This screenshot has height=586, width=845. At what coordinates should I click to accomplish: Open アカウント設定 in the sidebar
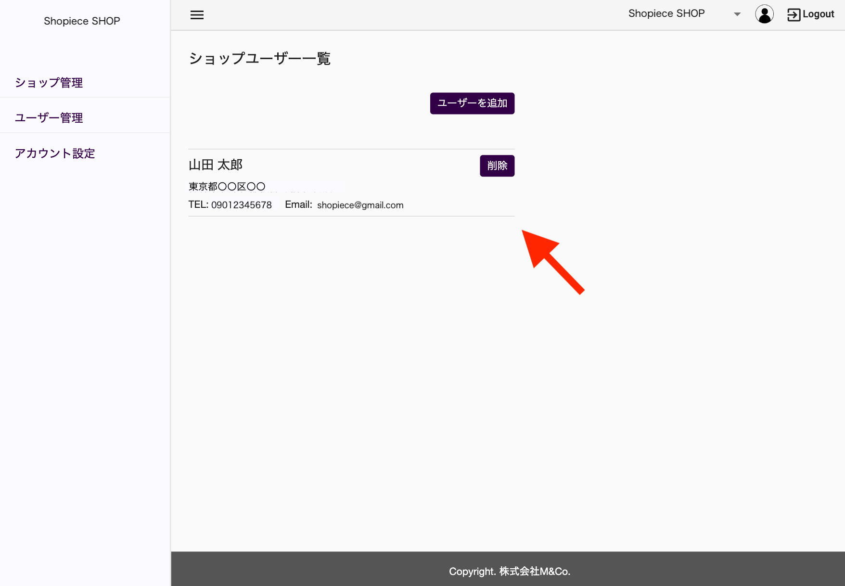55,153
